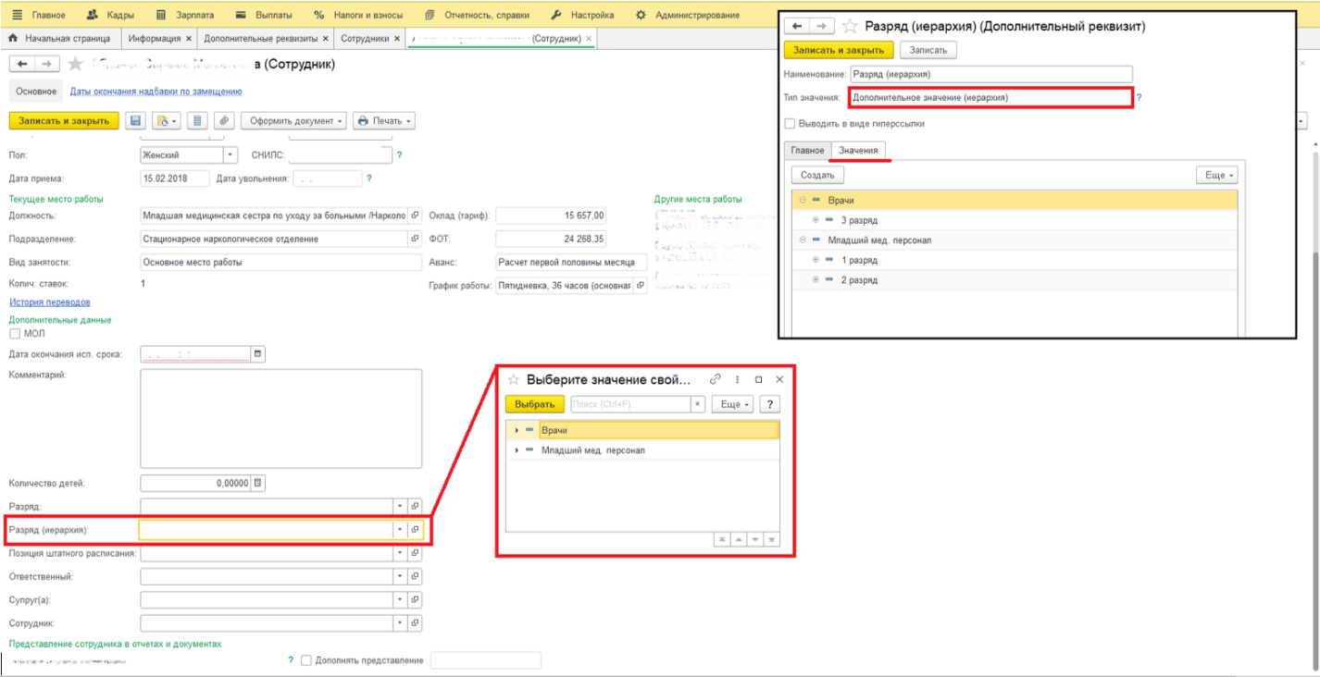Open История переводов link
This screenshot has height=677, width=1320.
[x=50, y=302]
